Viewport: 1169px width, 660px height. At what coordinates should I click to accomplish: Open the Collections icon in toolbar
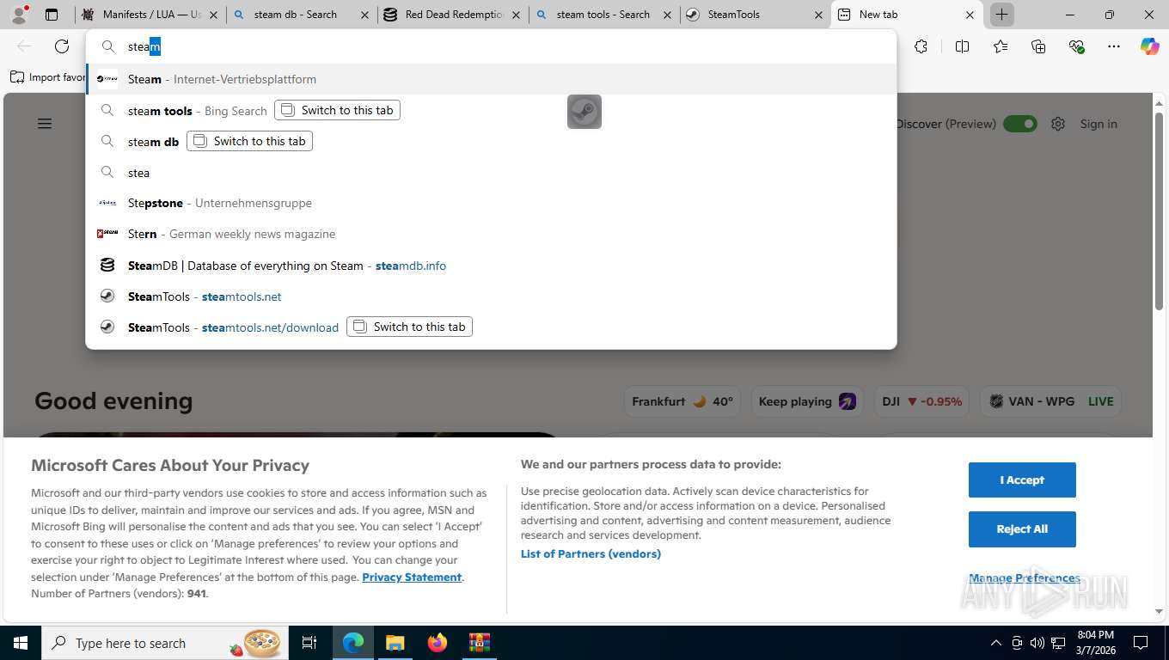point(1038,46)
